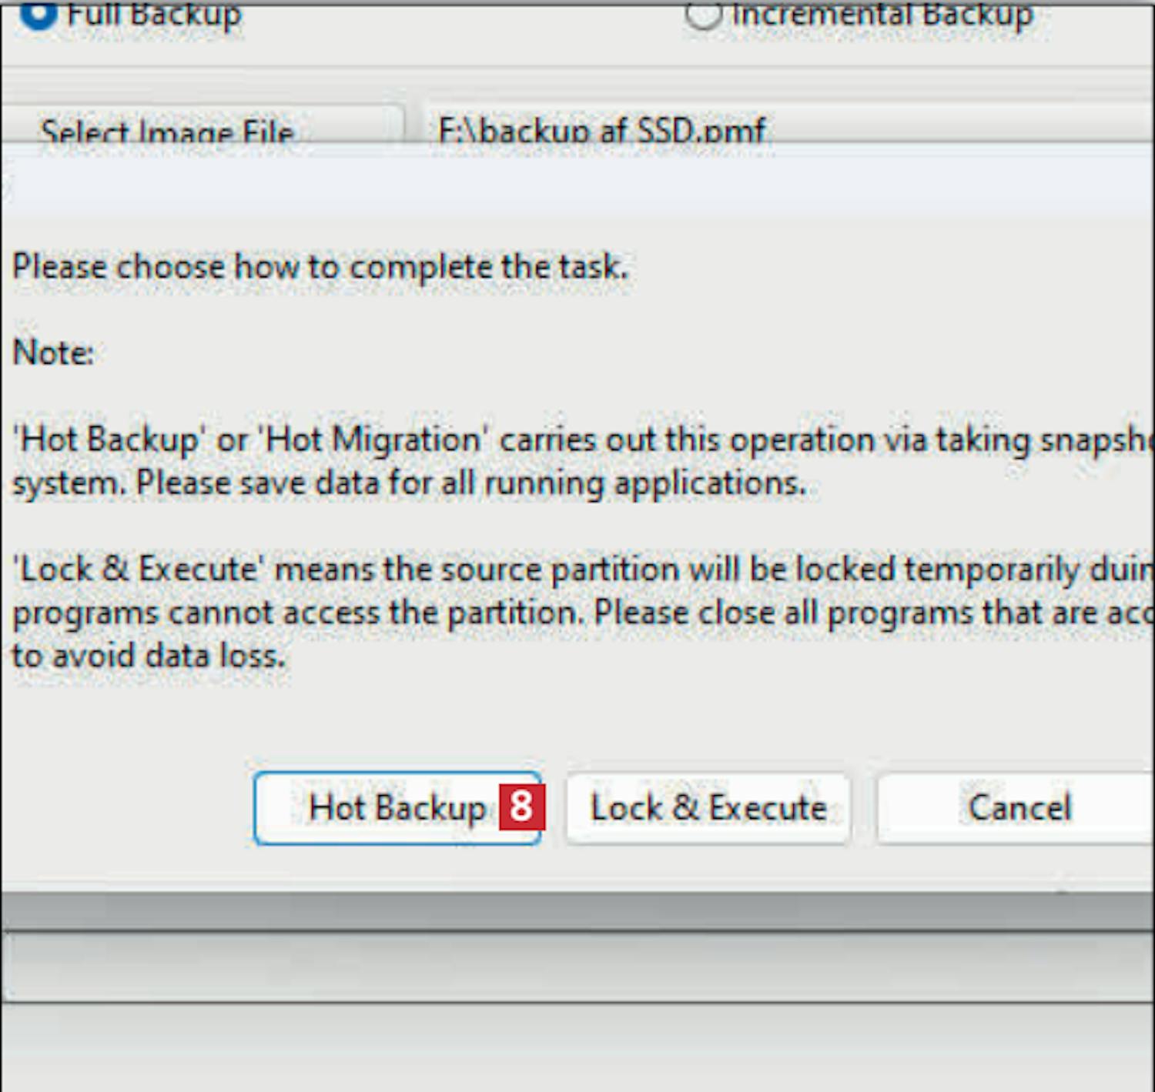Click the 'Hot Migration' explanation line
This screenshot has width=1155, height=1092.
pyautogui.click(x=584, y=440)
